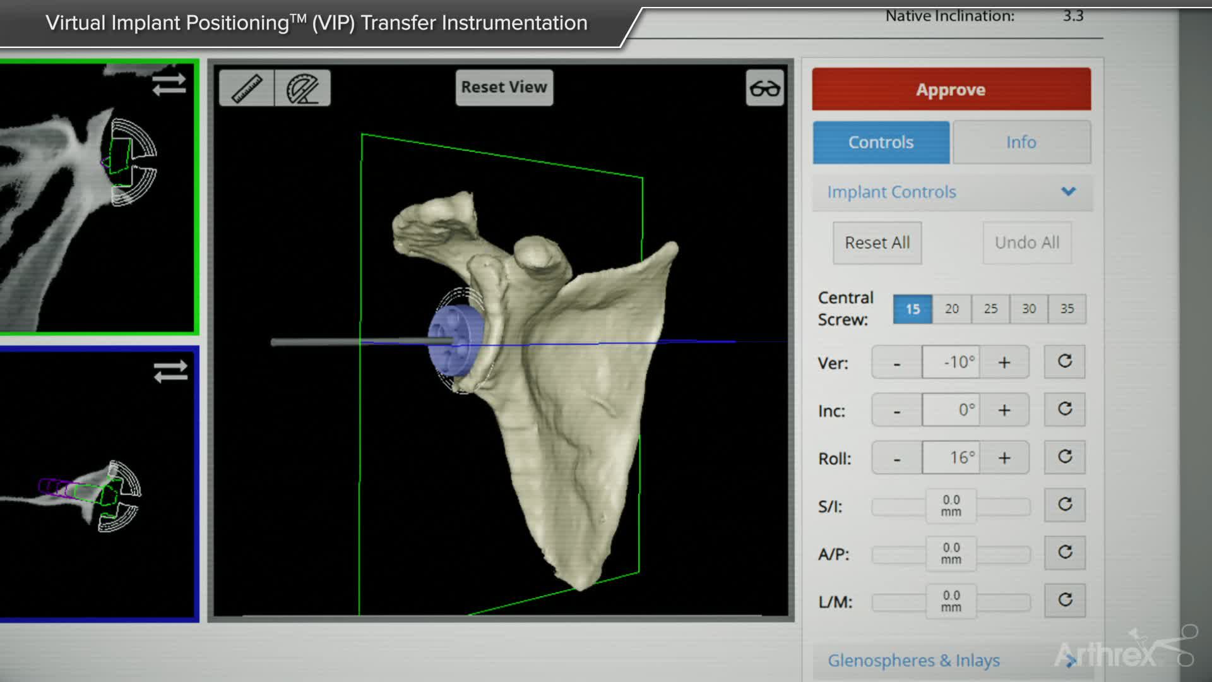Increase the Inc angle with plus

point(1004,410)
